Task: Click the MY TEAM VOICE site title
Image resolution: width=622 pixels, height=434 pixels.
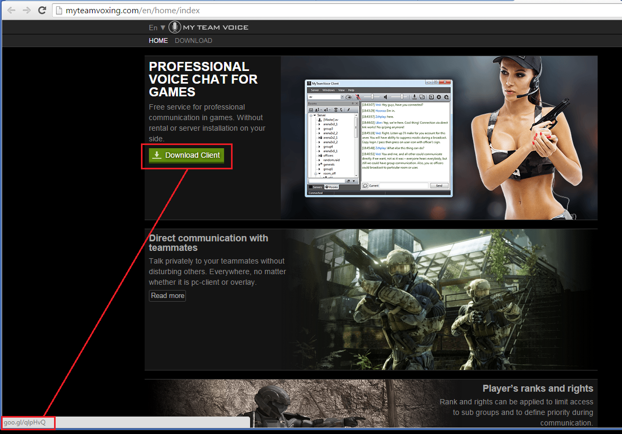Action: click(216, 28)
